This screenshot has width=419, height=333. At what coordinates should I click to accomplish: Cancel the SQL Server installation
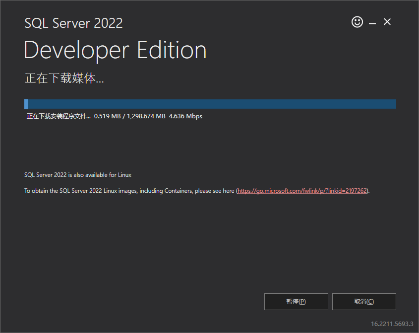[x=364, y=301]
